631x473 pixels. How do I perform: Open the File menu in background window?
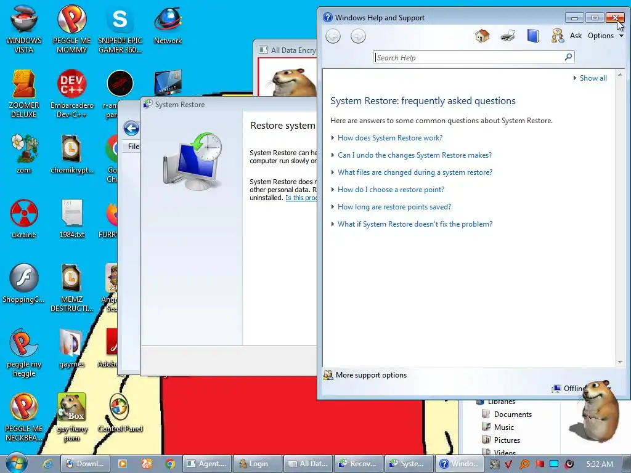[133, 147]
